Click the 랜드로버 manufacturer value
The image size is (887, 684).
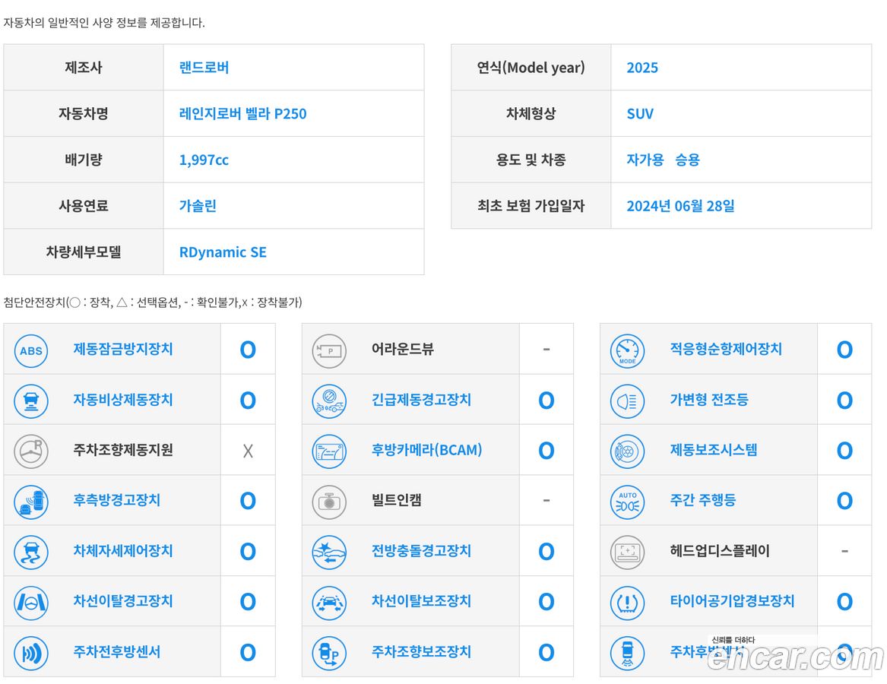point(204,68)
